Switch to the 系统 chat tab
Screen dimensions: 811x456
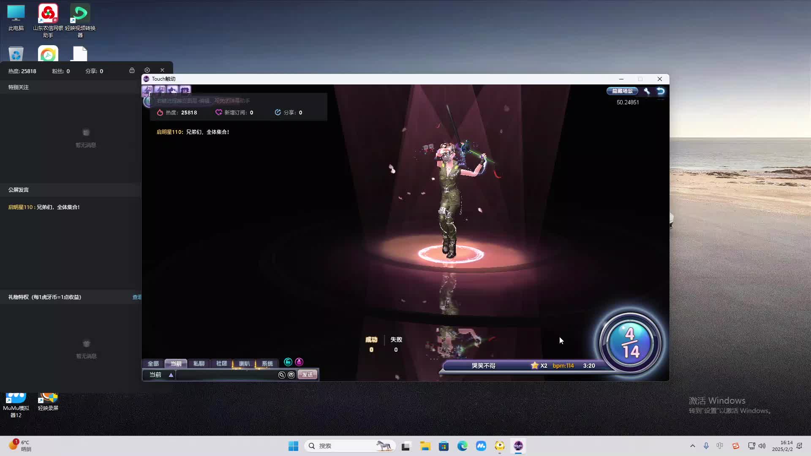(x=267, y=364)
